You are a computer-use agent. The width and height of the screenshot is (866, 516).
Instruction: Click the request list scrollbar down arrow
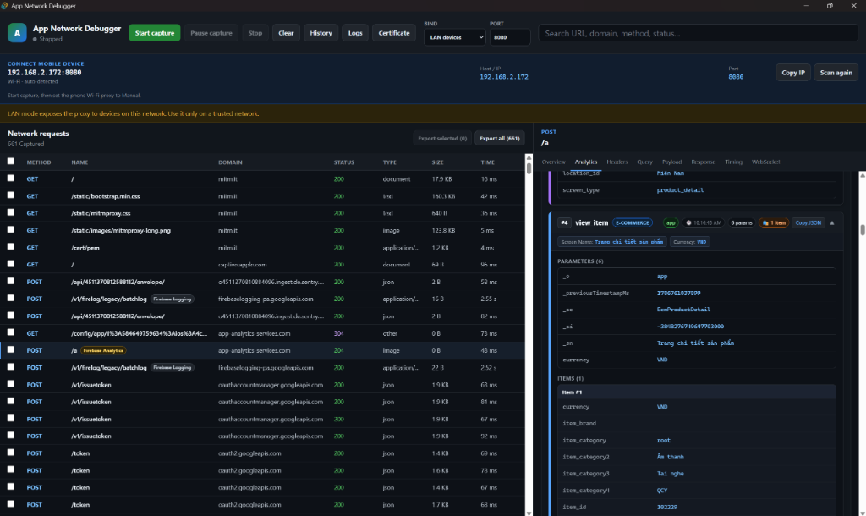click(x=529, y=513)
